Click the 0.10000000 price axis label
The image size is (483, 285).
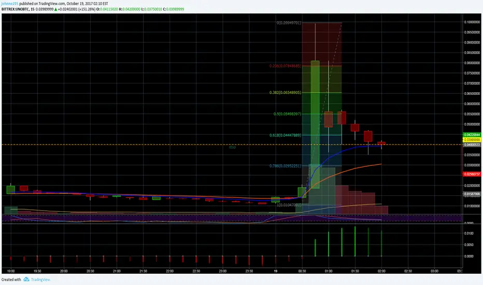click(x=472, y=22)
